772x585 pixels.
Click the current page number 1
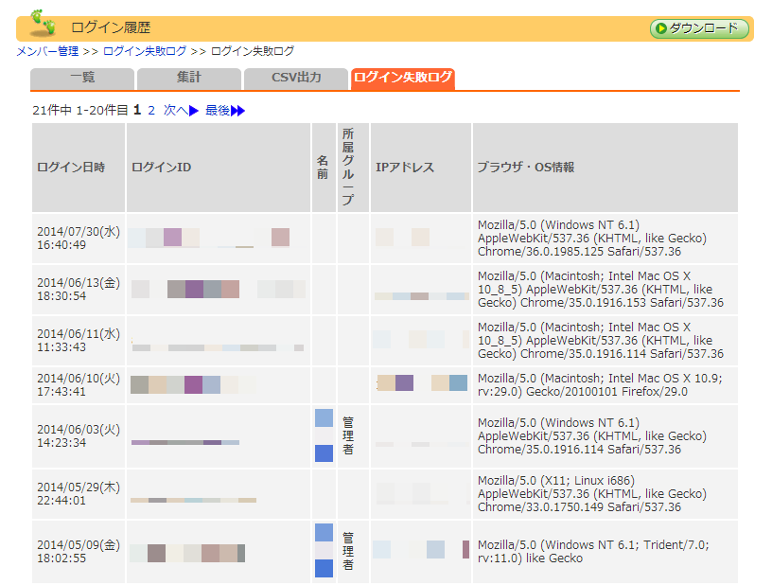137,111
